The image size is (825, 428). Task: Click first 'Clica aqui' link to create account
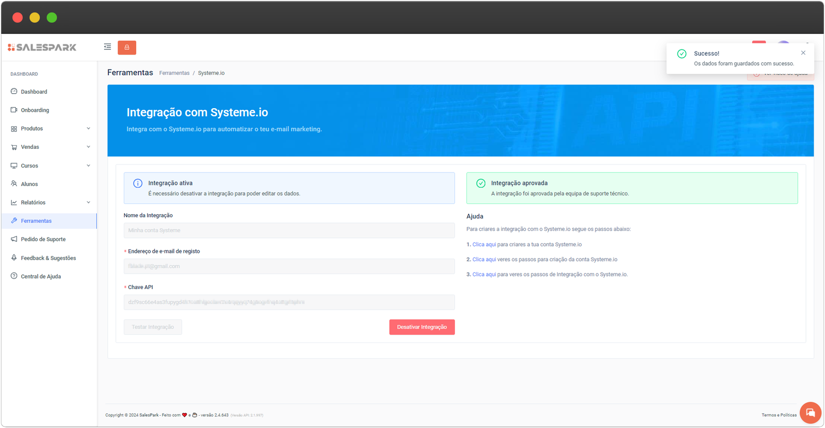(484, 245)
